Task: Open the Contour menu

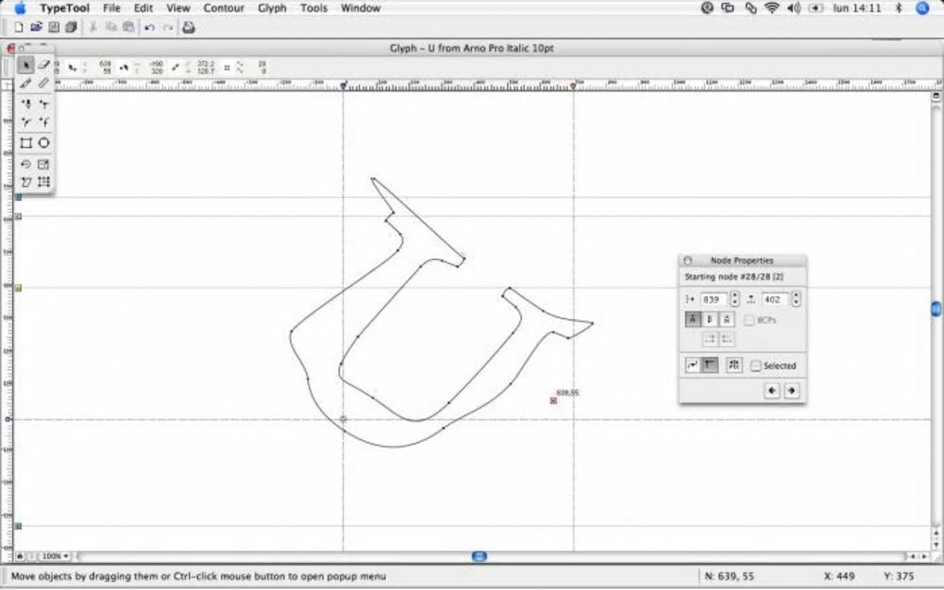Action: click(224, 7)
